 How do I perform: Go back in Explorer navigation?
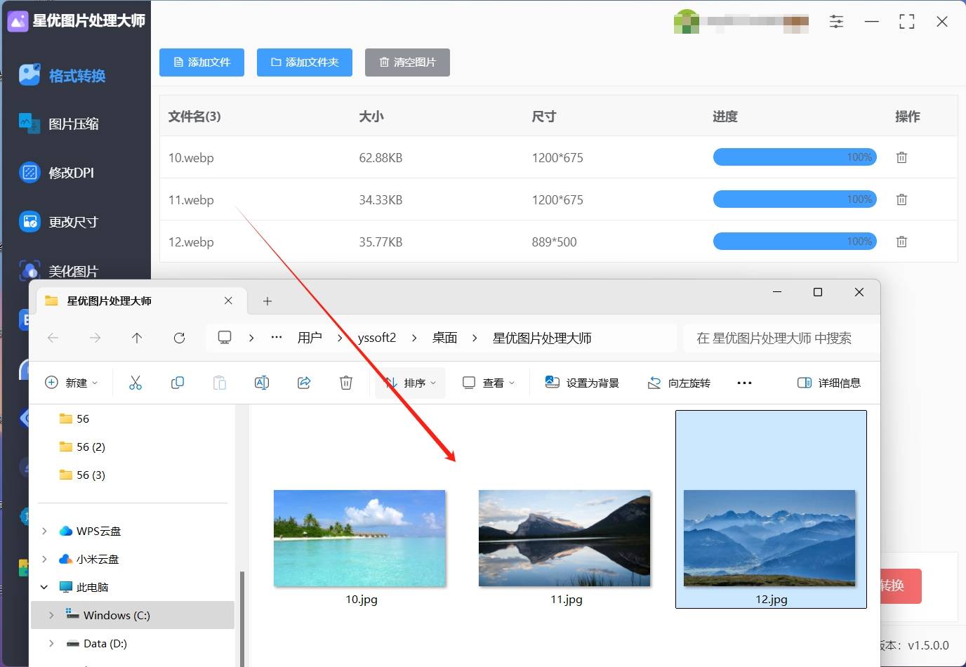[x=53, y=338]
